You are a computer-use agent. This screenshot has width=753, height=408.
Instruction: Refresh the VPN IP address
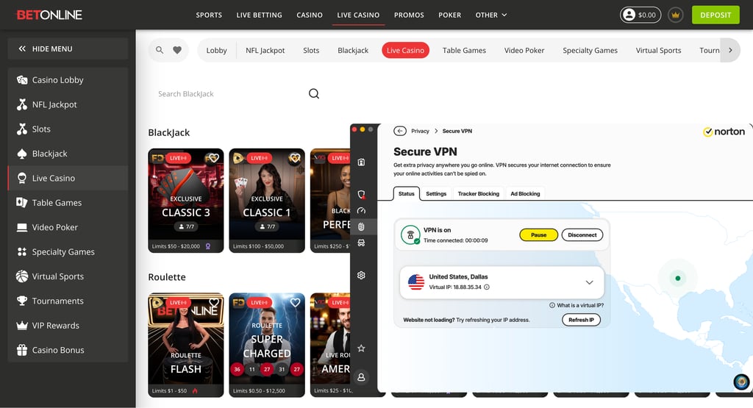click(581, 320)
